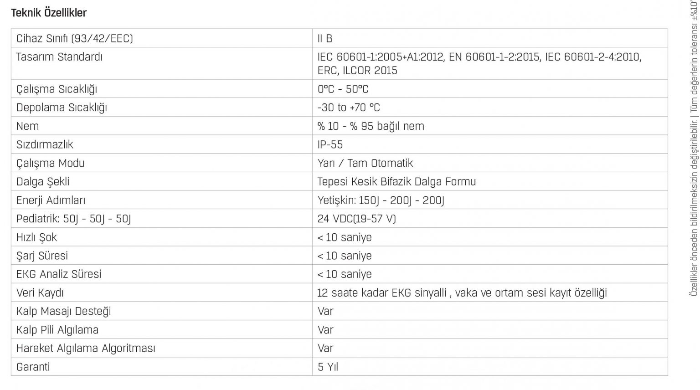The width and height of the screenshot is (700, 390).
Task: Click the 0°C - 50°C value
Action: coord(343,89)
